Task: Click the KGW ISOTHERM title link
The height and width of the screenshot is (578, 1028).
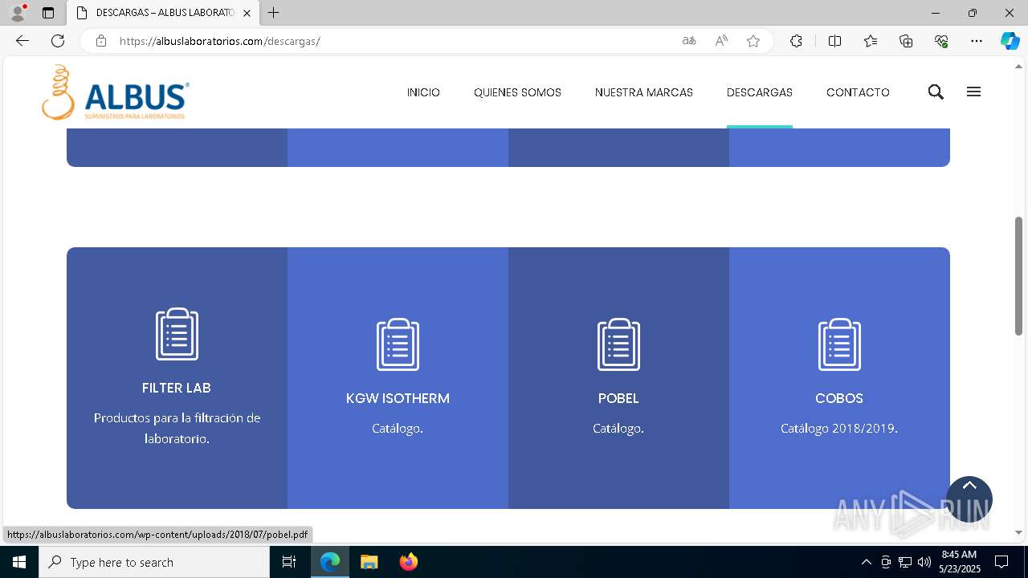Action: [398, 398]
